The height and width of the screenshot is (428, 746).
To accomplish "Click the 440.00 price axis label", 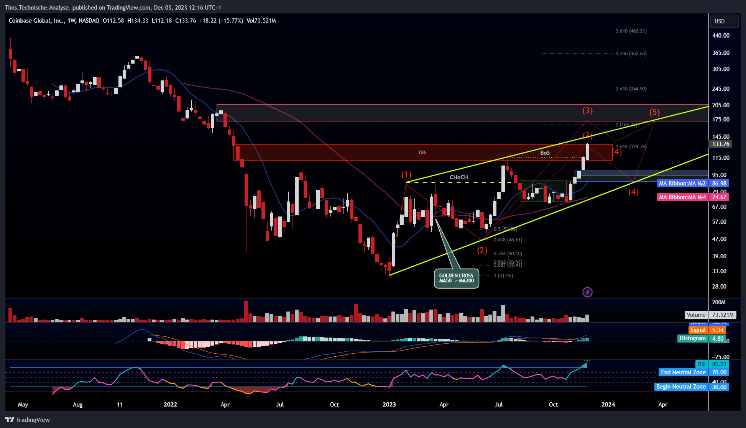I will click(x=721, y=36).
